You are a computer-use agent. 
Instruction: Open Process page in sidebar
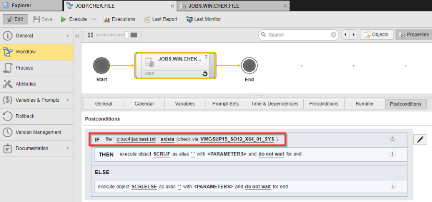(36, 68)
